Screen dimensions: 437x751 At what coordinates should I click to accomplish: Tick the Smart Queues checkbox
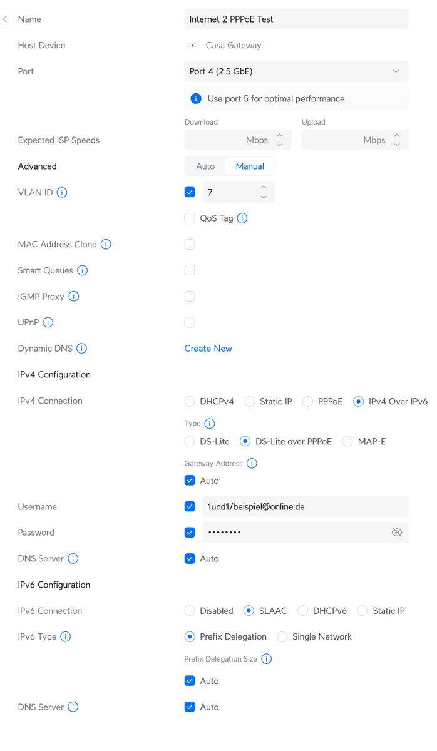click(190, 270)
